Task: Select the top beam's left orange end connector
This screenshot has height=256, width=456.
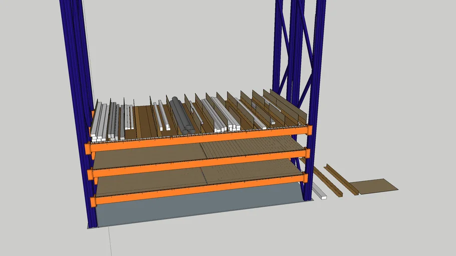Action: (87, 148)
